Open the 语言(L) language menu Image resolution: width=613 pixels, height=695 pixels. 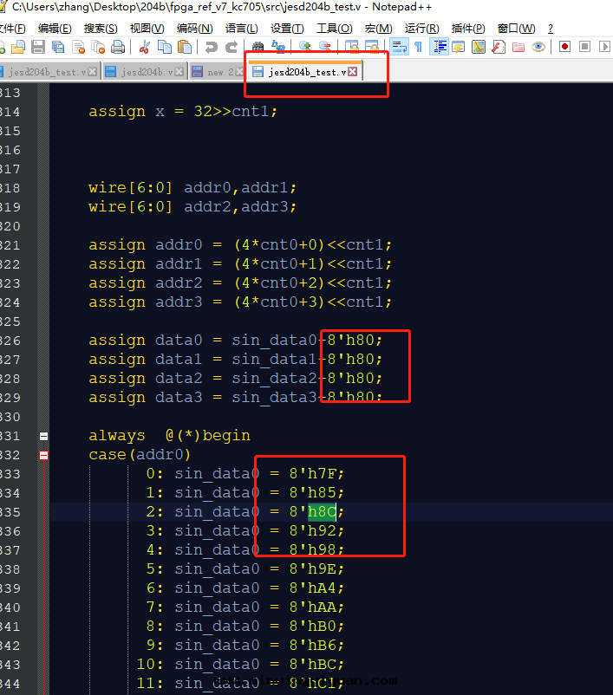[241, 28]
